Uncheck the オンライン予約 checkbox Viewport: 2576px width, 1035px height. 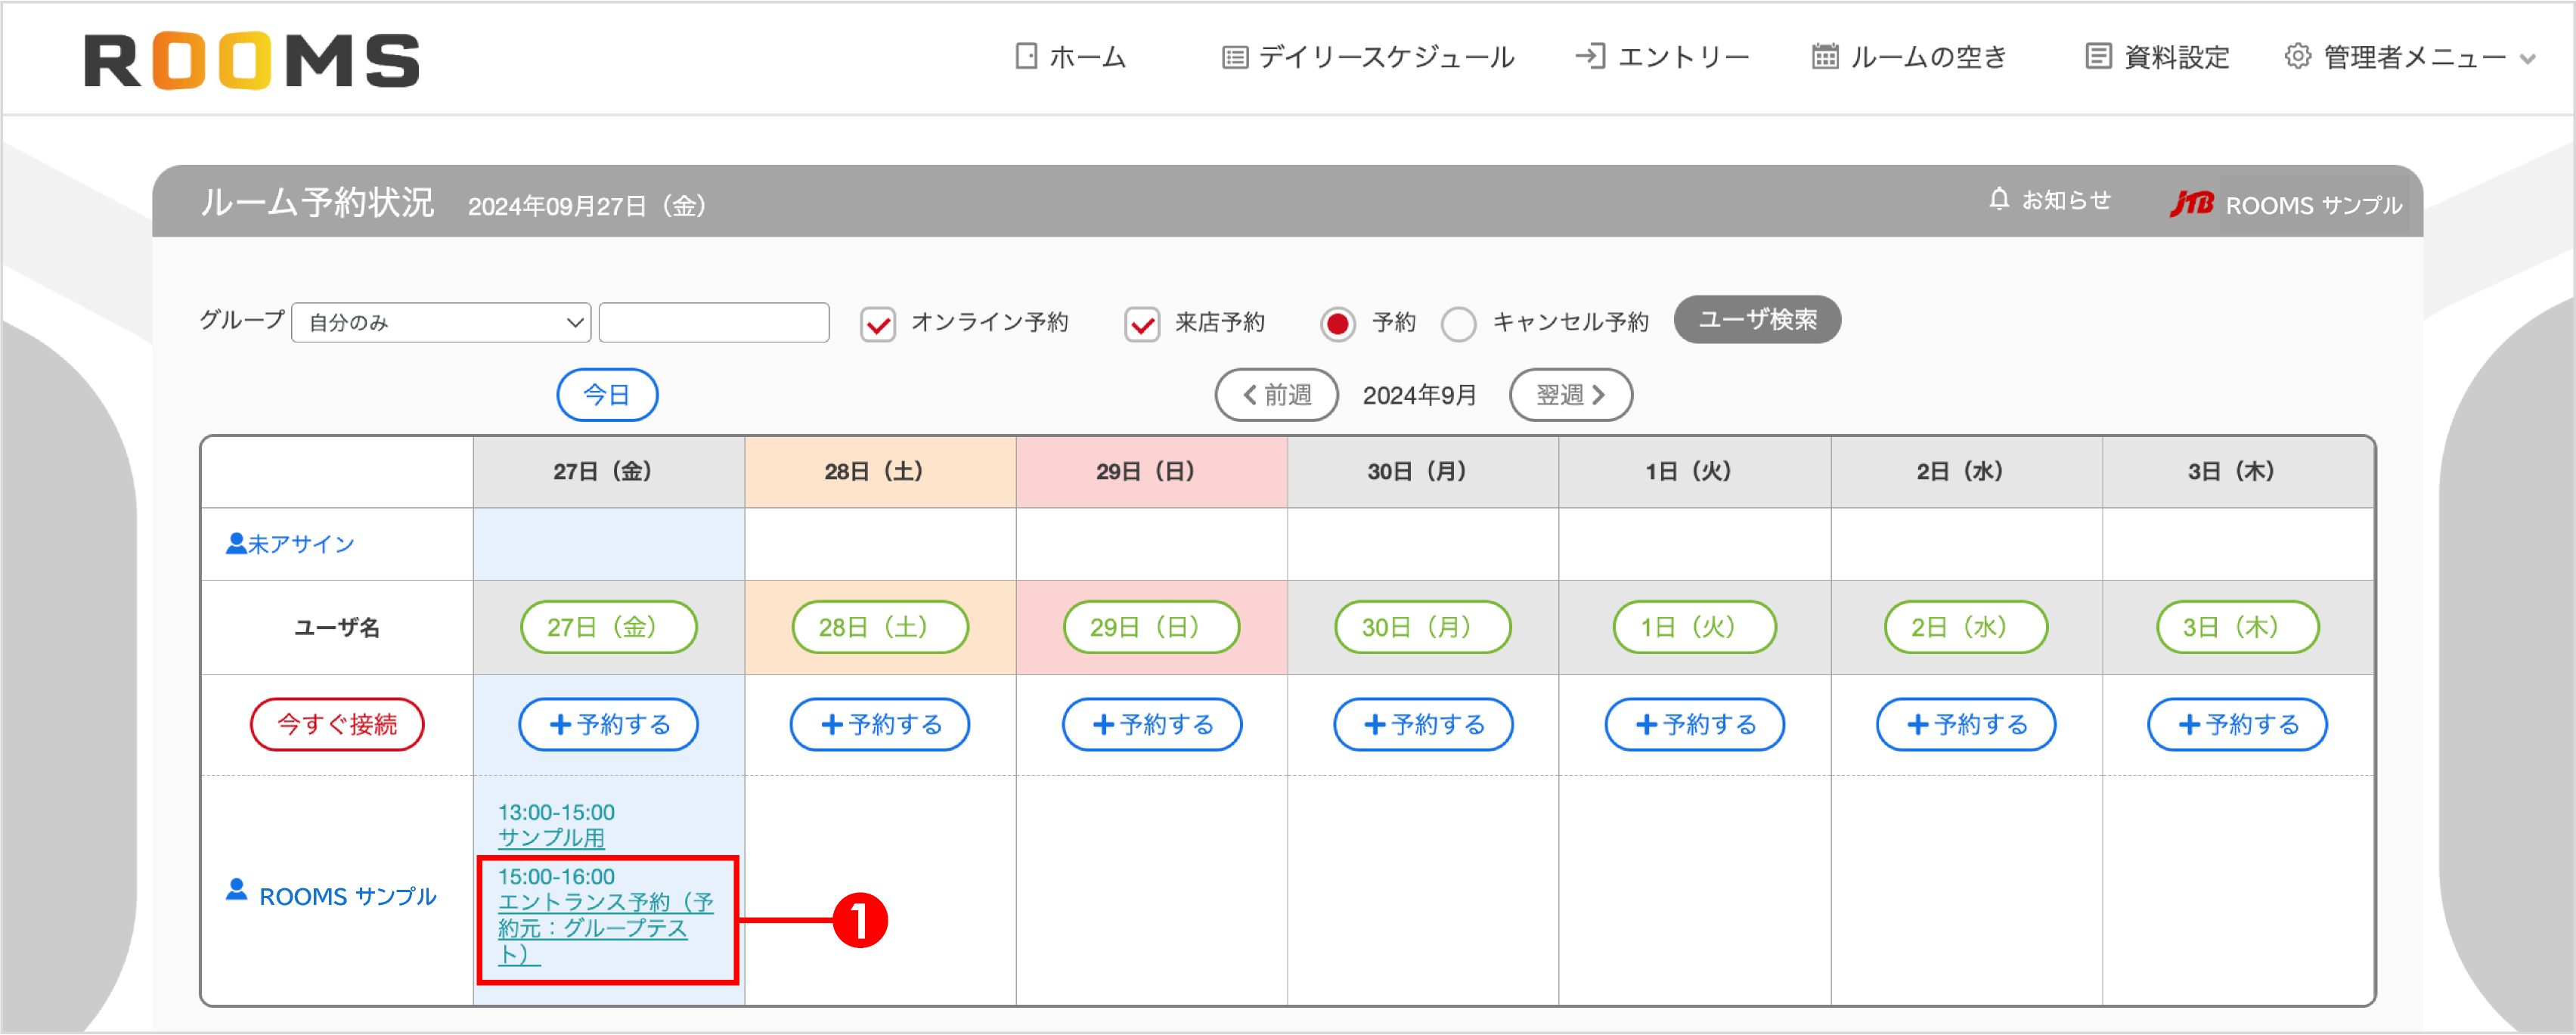[878, 324]
